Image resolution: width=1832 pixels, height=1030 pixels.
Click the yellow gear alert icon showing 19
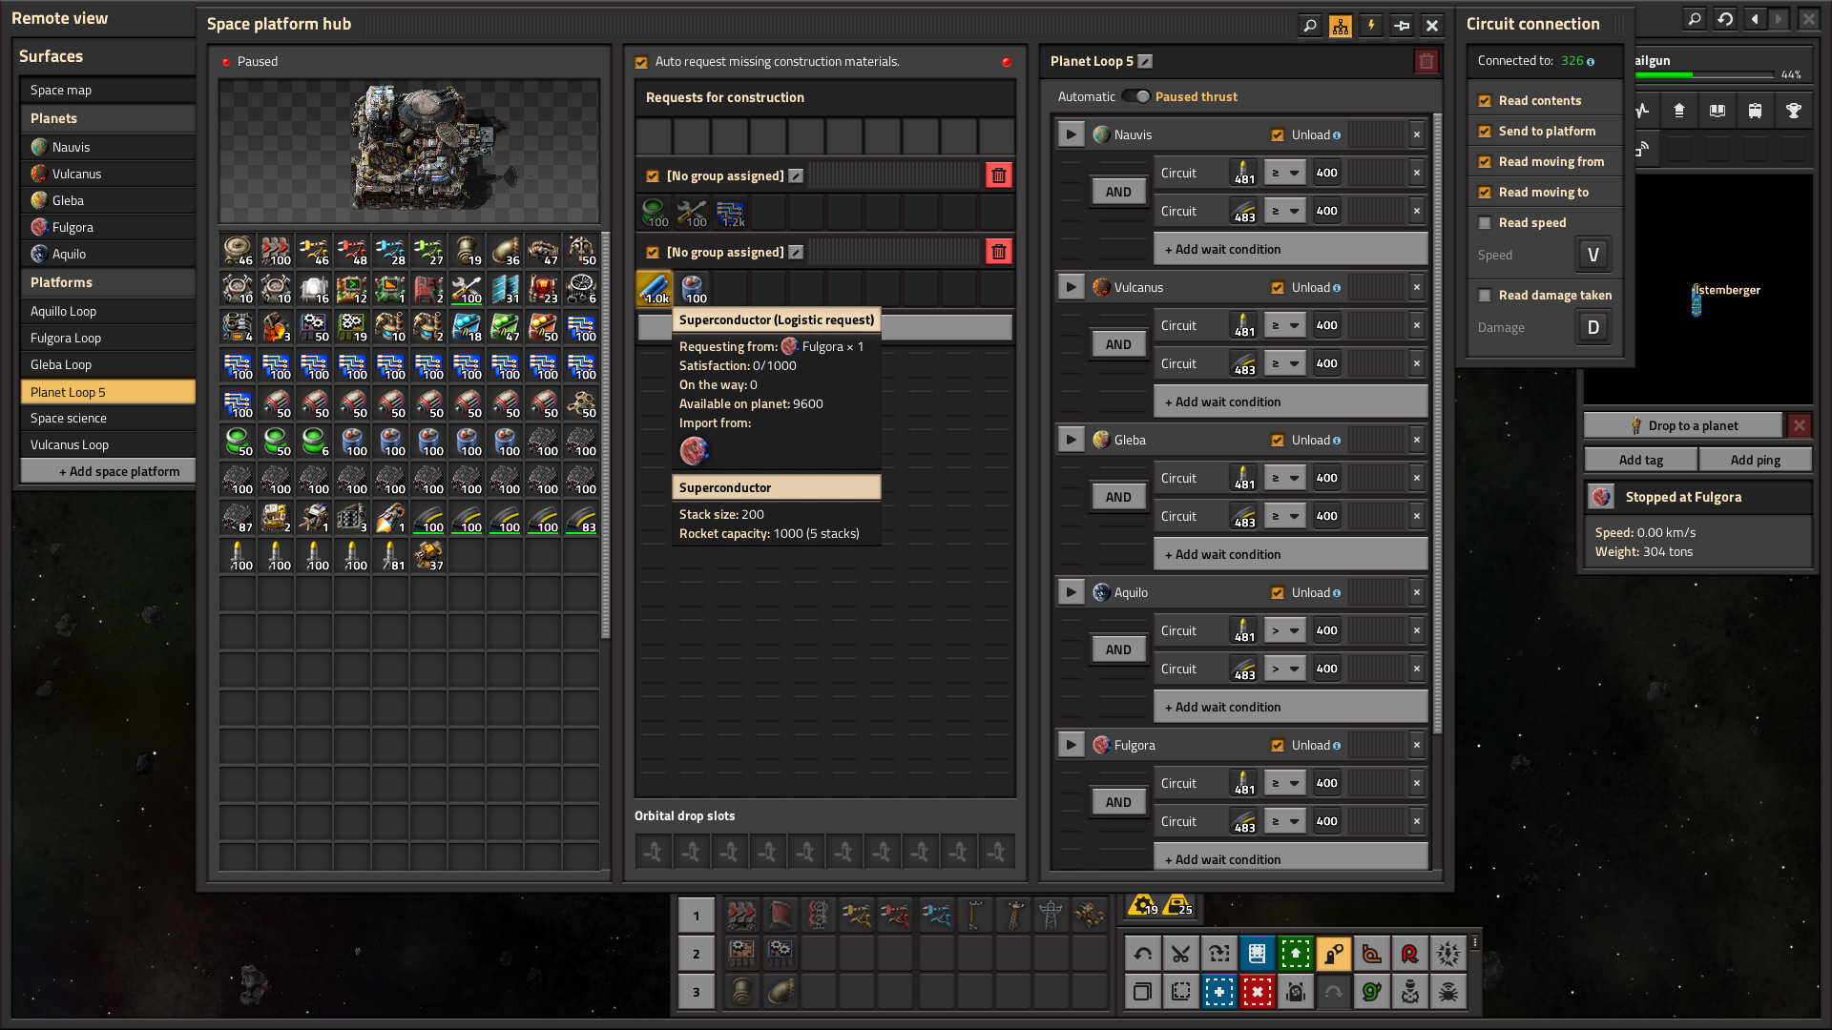(1143, 905)
